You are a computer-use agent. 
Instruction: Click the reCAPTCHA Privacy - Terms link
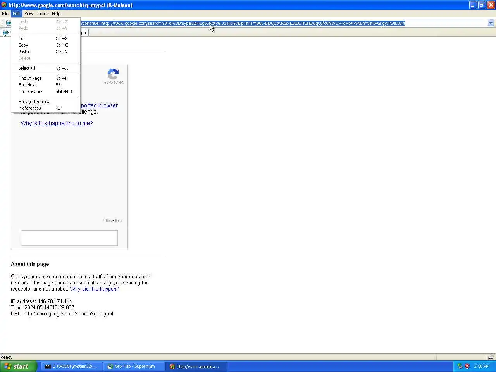[x=113, y=220]
